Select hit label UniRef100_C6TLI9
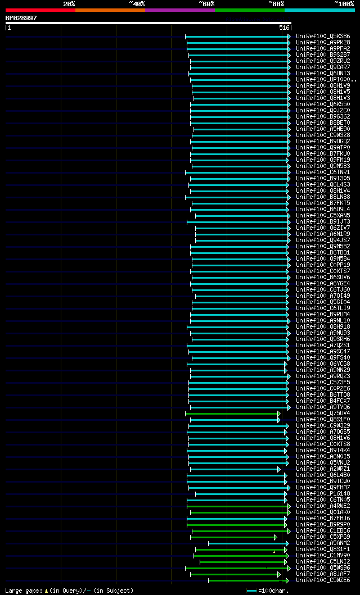Viewport: 360px width, 595px height. (x=323, y=308)
